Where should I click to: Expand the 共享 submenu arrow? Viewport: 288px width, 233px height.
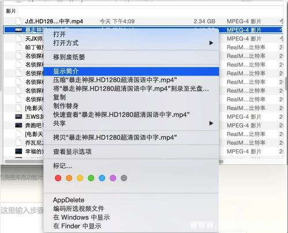[211, 123]
